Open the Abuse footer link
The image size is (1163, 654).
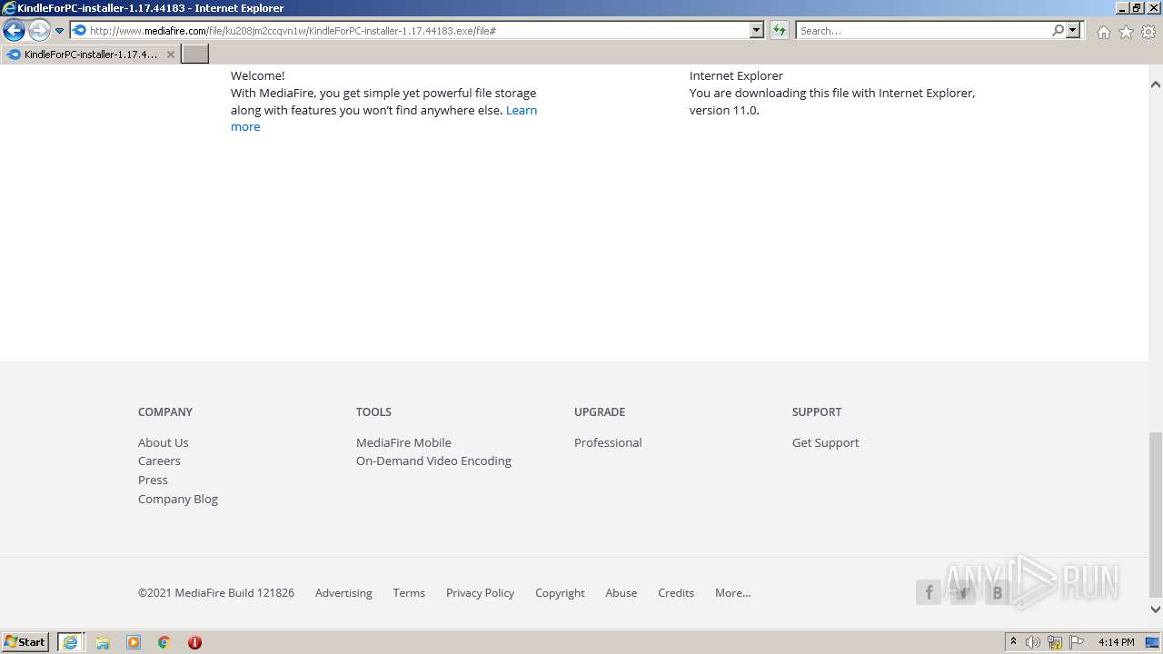tap(621, 592)
